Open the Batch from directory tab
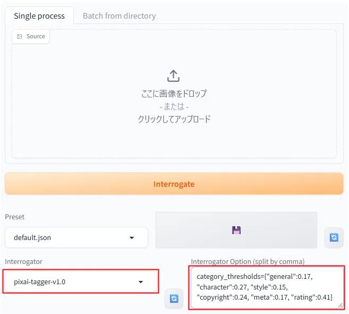The image size is (349, 314). 120,16
